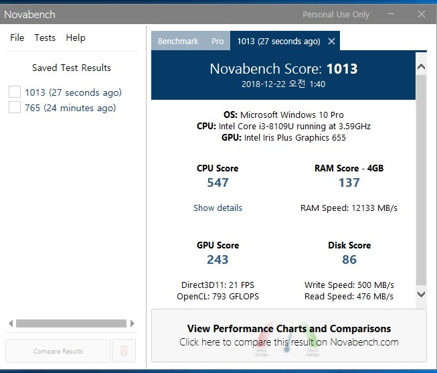The height and width of the screenshot is (373, 437).
Task: Click the CPU: Intel Core i3-8109U line
Action: 284,126
